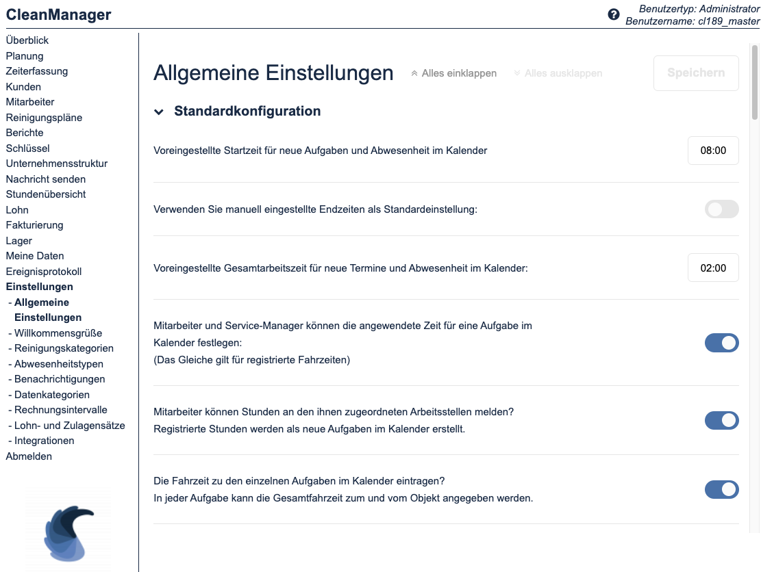Toggle Fahrzeit entry for calendar tasks
761x572 pixels.
click(x=722, y=490)
